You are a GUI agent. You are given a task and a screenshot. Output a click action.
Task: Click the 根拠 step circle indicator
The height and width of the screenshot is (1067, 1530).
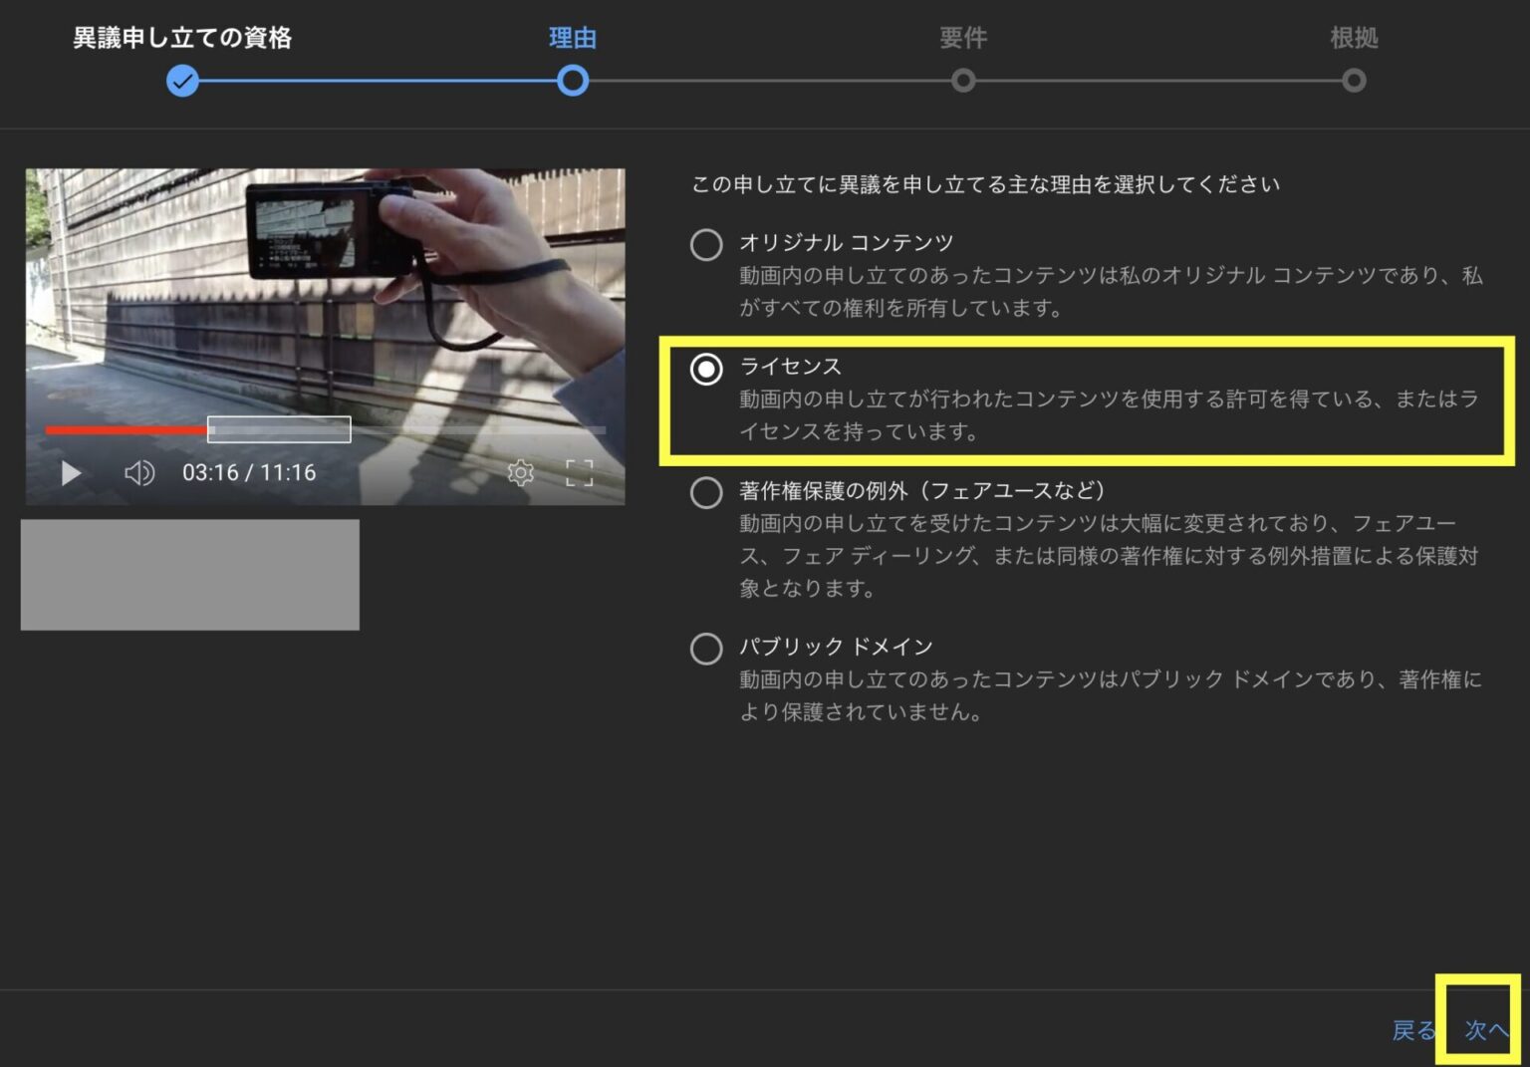tap(1353, 81)
